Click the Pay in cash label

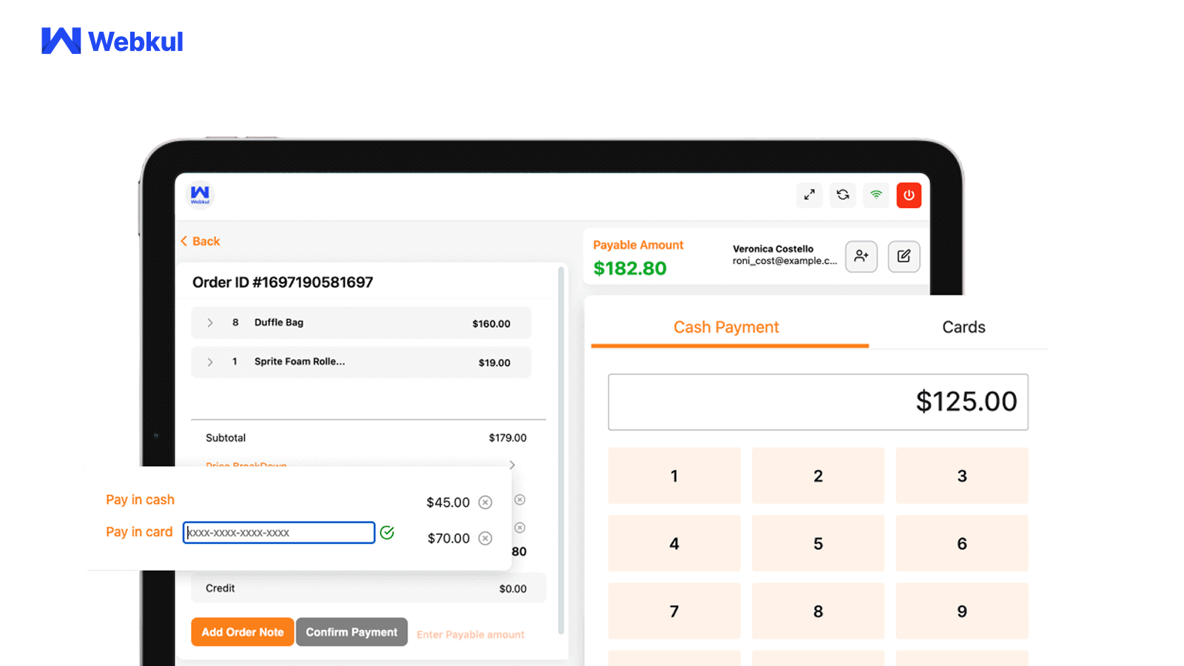(x=140, y=499)
